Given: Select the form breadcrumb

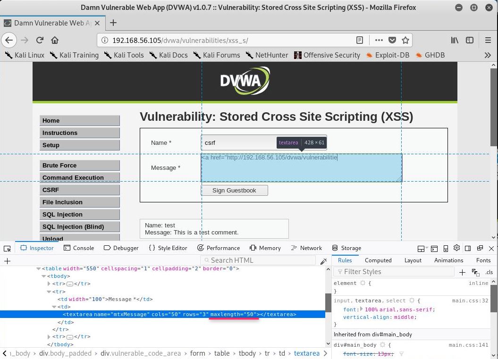Looking at the screenshot, I should (198, 354).
